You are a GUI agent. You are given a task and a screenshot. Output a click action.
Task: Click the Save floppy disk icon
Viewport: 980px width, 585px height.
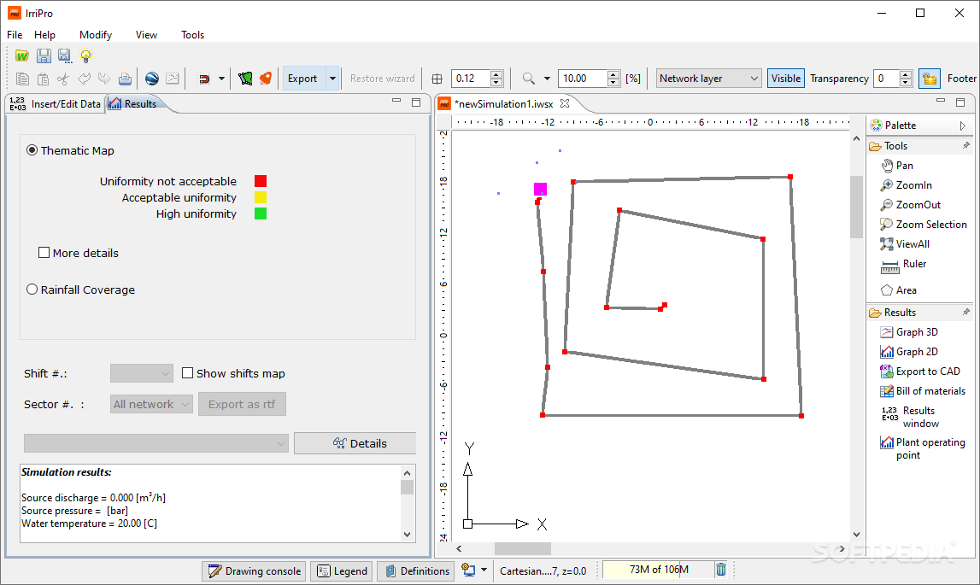(x=43, y=56)
